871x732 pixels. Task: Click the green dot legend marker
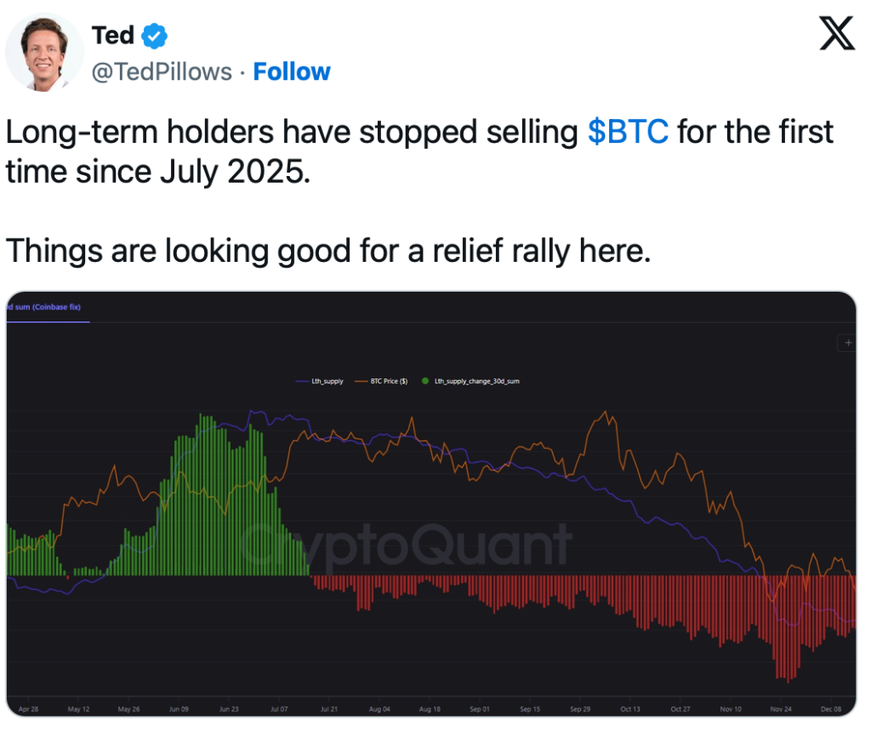pyautogui.click(x=426, y=382)
